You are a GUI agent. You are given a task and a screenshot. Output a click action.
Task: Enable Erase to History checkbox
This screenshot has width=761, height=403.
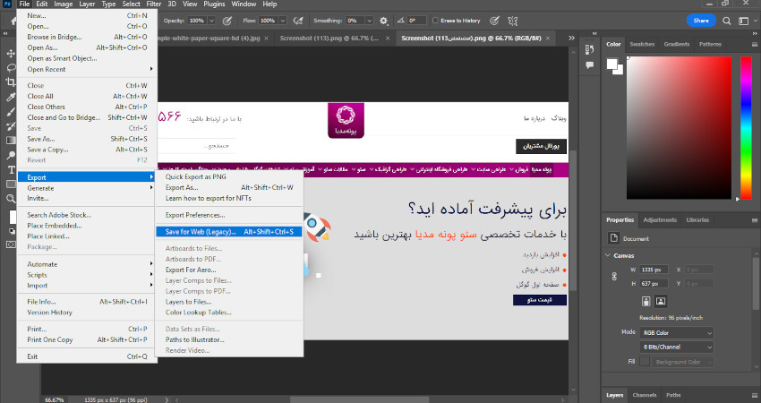point(435,21)
